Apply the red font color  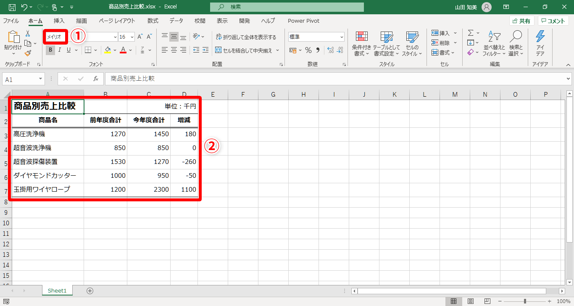pyautogui.click(x=123, y=50)
